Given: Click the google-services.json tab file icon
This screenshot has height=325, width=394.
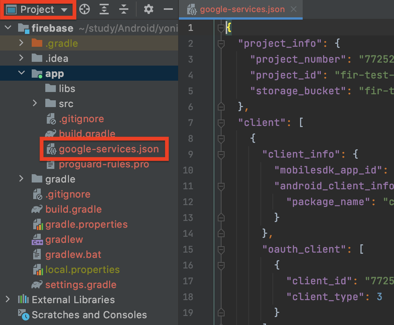Looking at the screenshot, I should [x=192, y=9].
